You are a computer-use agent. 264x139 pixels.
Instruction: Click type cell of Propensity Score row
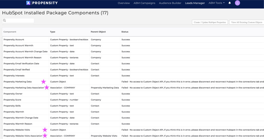click(x=64, y=100)
